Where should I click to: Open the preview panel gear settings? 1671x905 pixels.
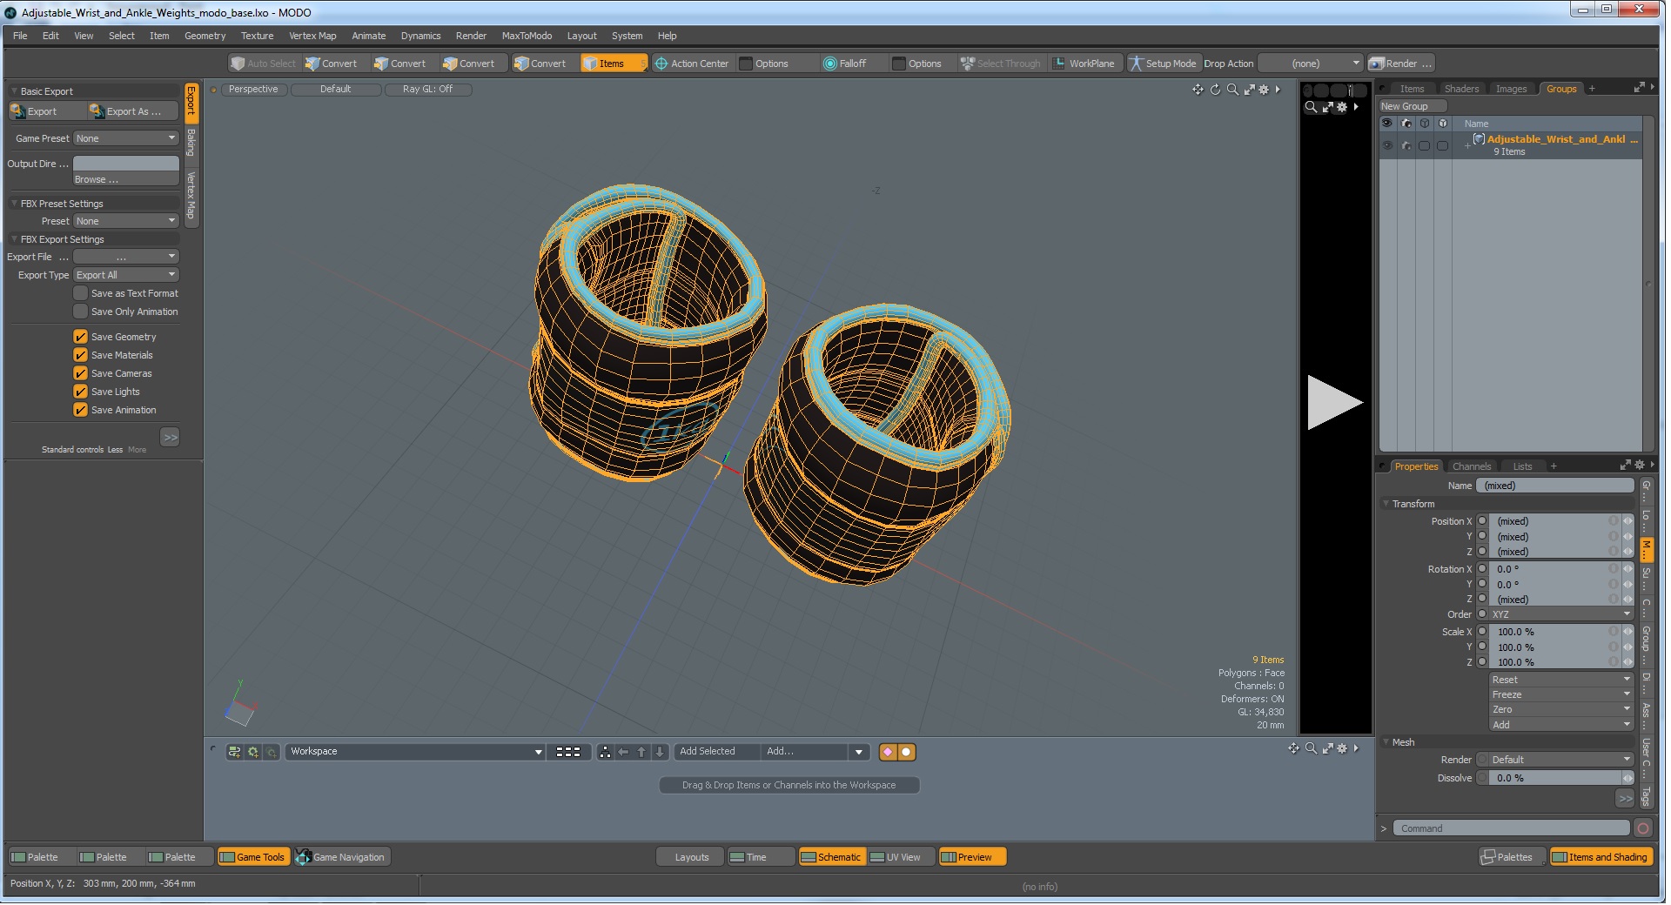1342,107
